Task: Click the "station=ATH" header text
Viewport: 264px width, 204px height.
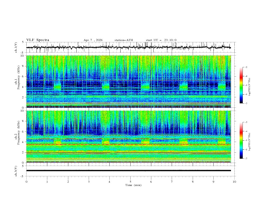Action: pos(124,40)
